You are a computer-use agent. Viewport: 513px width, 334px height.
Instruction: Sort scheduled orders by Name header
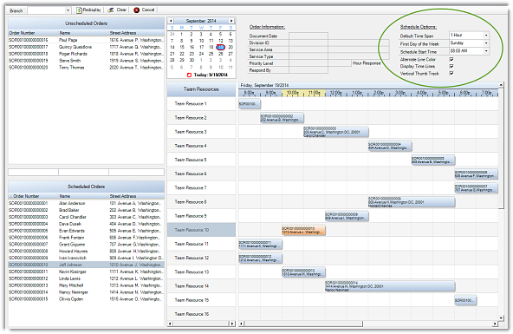84,196
